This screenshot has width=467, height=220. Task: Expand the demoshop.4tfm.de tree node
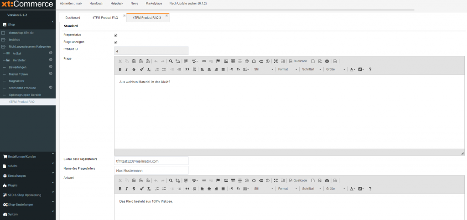(x=4, y=33)
